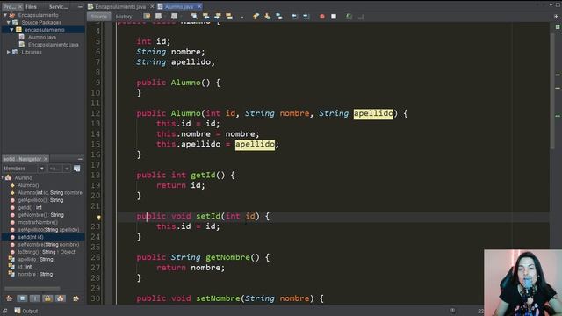562x316 pixels.
Task: Click Previous Bookmark toolbar icon
Action: click(x=256, y=17)
